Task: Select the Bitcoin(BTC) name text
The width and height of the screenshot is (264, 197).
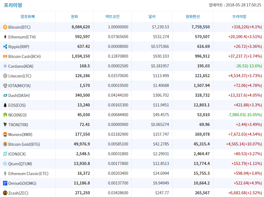Action: [19, 27]
